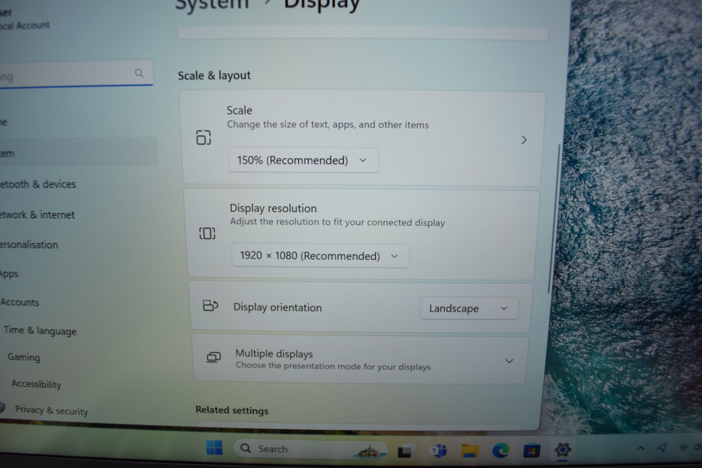Open Gaming settings page
Viewport: 702px width, 468px height.
23,357
